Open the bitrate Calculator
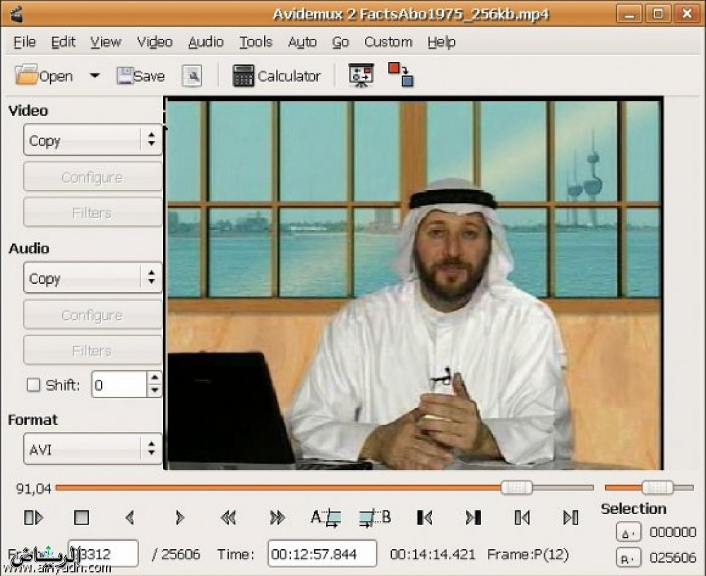This screenshot has height=576, width=706. pyautogui.click(x=276, y=76)
